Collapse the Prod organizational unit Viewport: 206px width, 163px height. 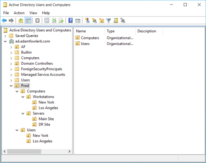[x=11, y=86]
